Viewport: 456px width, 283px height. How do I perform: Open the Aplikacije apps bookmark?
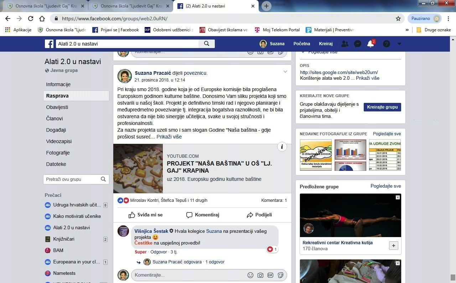click(x=19, y=30)
